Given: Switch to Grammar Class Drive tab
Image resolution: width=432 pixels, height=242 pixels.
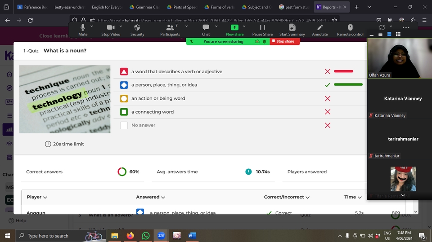Looking at the screenshot, I should point(144,7).
